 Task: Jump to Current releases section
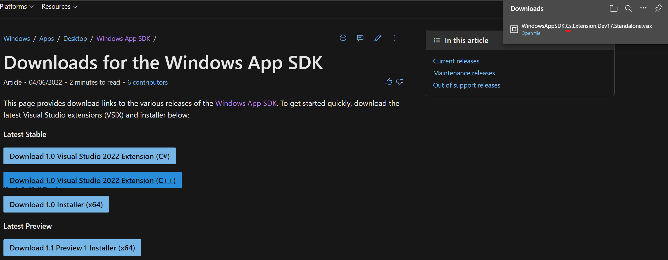point(456,61)
